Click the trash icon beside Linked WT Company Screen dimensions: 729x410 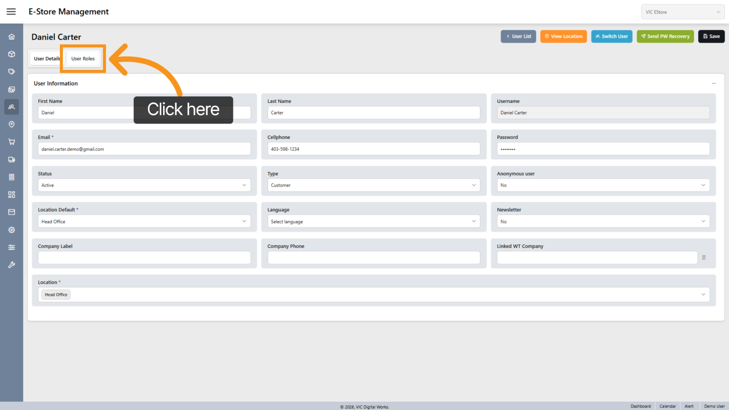[x=704, y=258]
